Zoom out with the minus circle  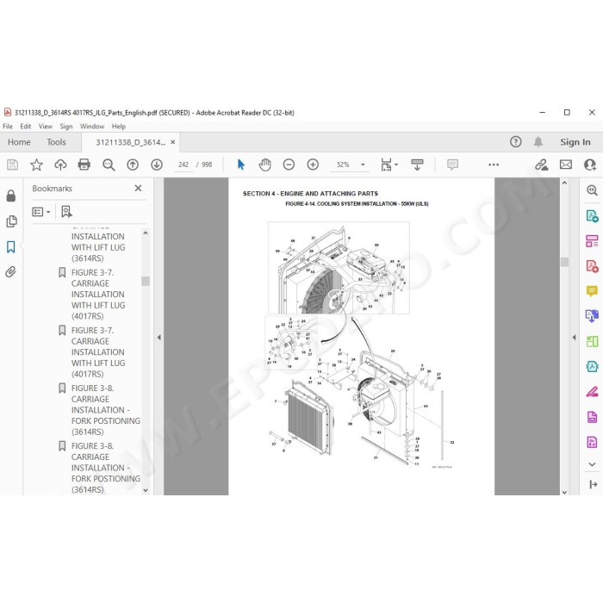pyautogui.click(x=289, y=165)
